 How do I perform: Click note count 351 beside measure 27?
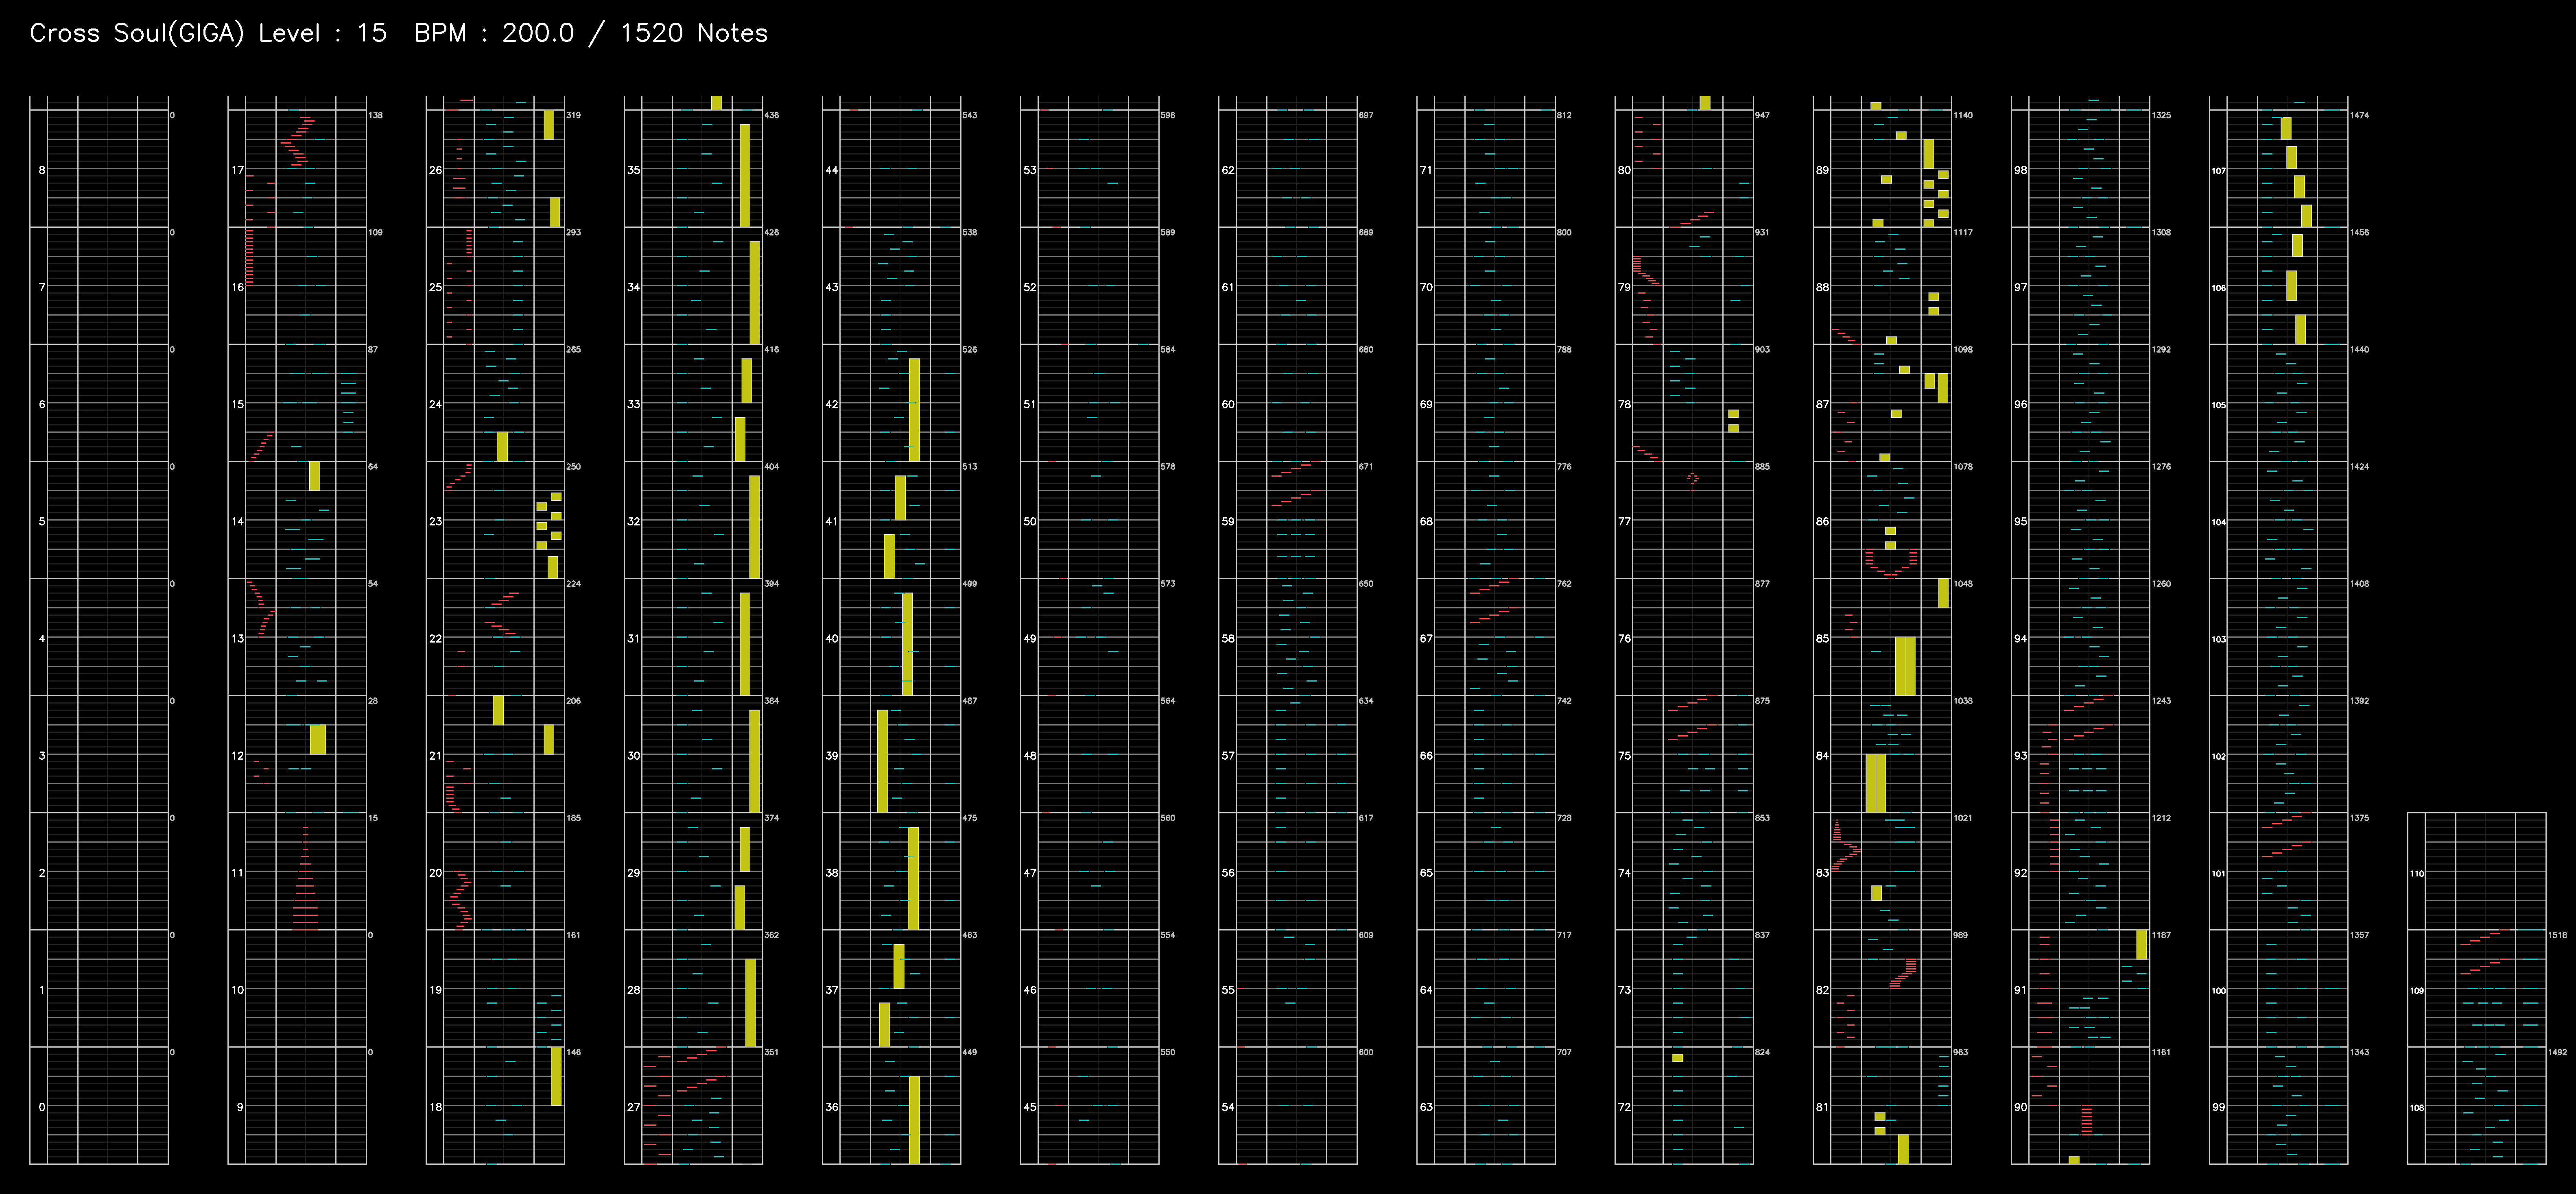pos(771,1052)
